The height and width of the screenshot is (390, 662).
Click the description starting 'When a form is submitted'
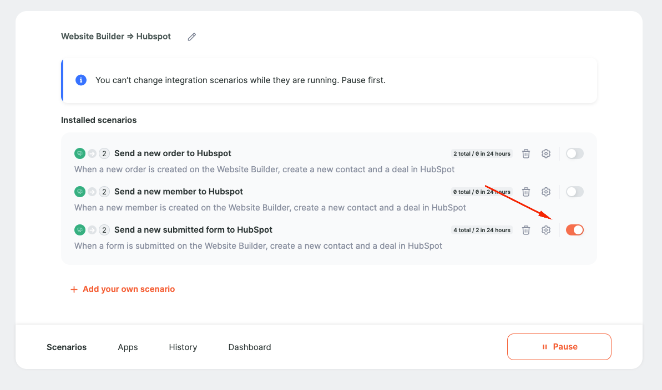point(259,246)
